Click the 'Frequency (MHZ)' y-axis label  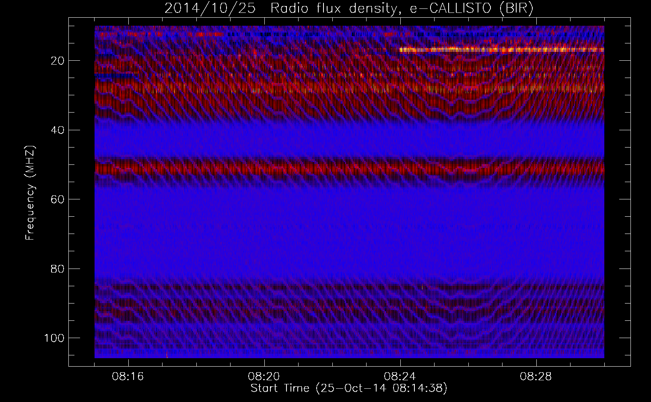click(30, 193)
